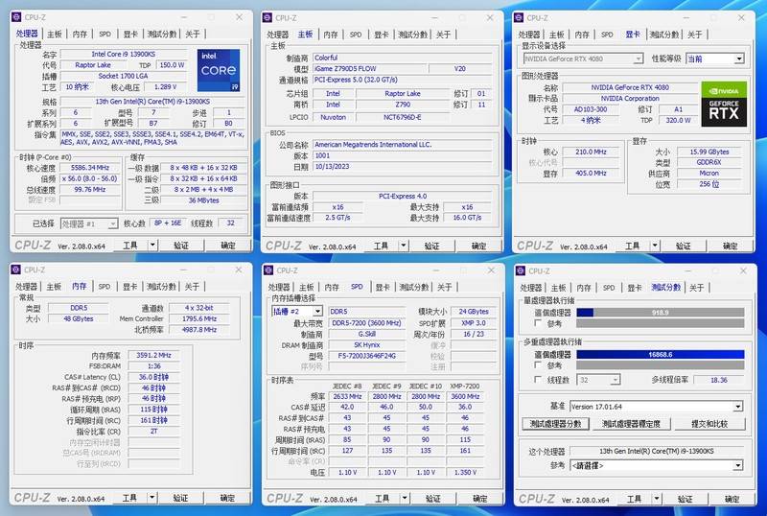Screen dimensions: 767x516
Task: Tick the 参考 checkbox under multi-thread score
Action: 538,365
